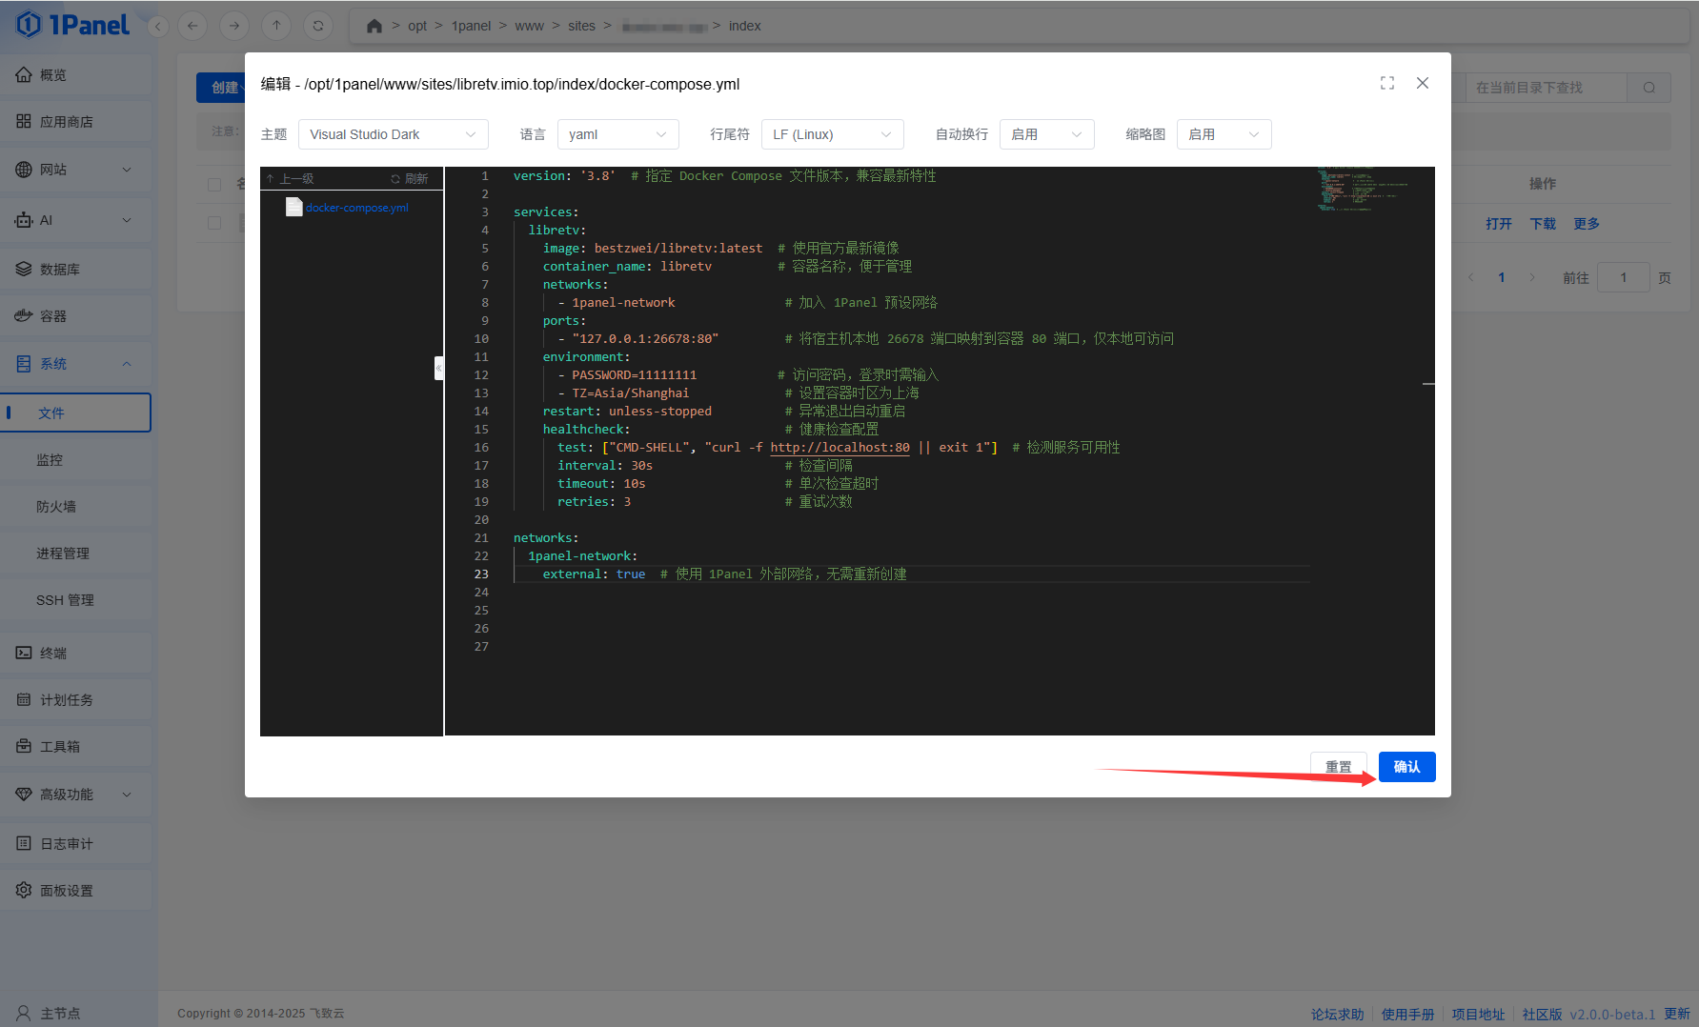The image size is (1699, 1027).
Task: Click the 前往 page number input
Action: click(1624, 278)
